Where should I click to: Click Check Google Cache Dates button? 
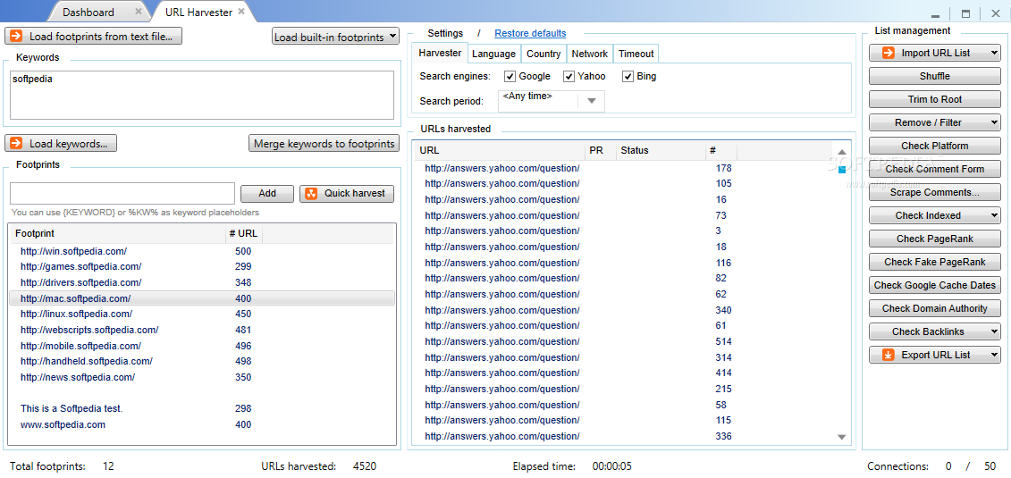(x=934, y=285)
